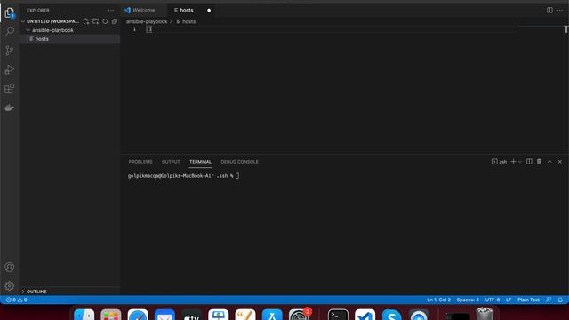
Task: Open Finder from the Dock
Action: 84,315
